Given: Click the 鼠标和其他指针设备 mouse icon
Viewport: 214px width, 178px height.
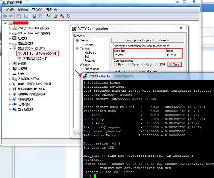Looking at the screenshot, I should pyautogui.click(x=15, y=89).
